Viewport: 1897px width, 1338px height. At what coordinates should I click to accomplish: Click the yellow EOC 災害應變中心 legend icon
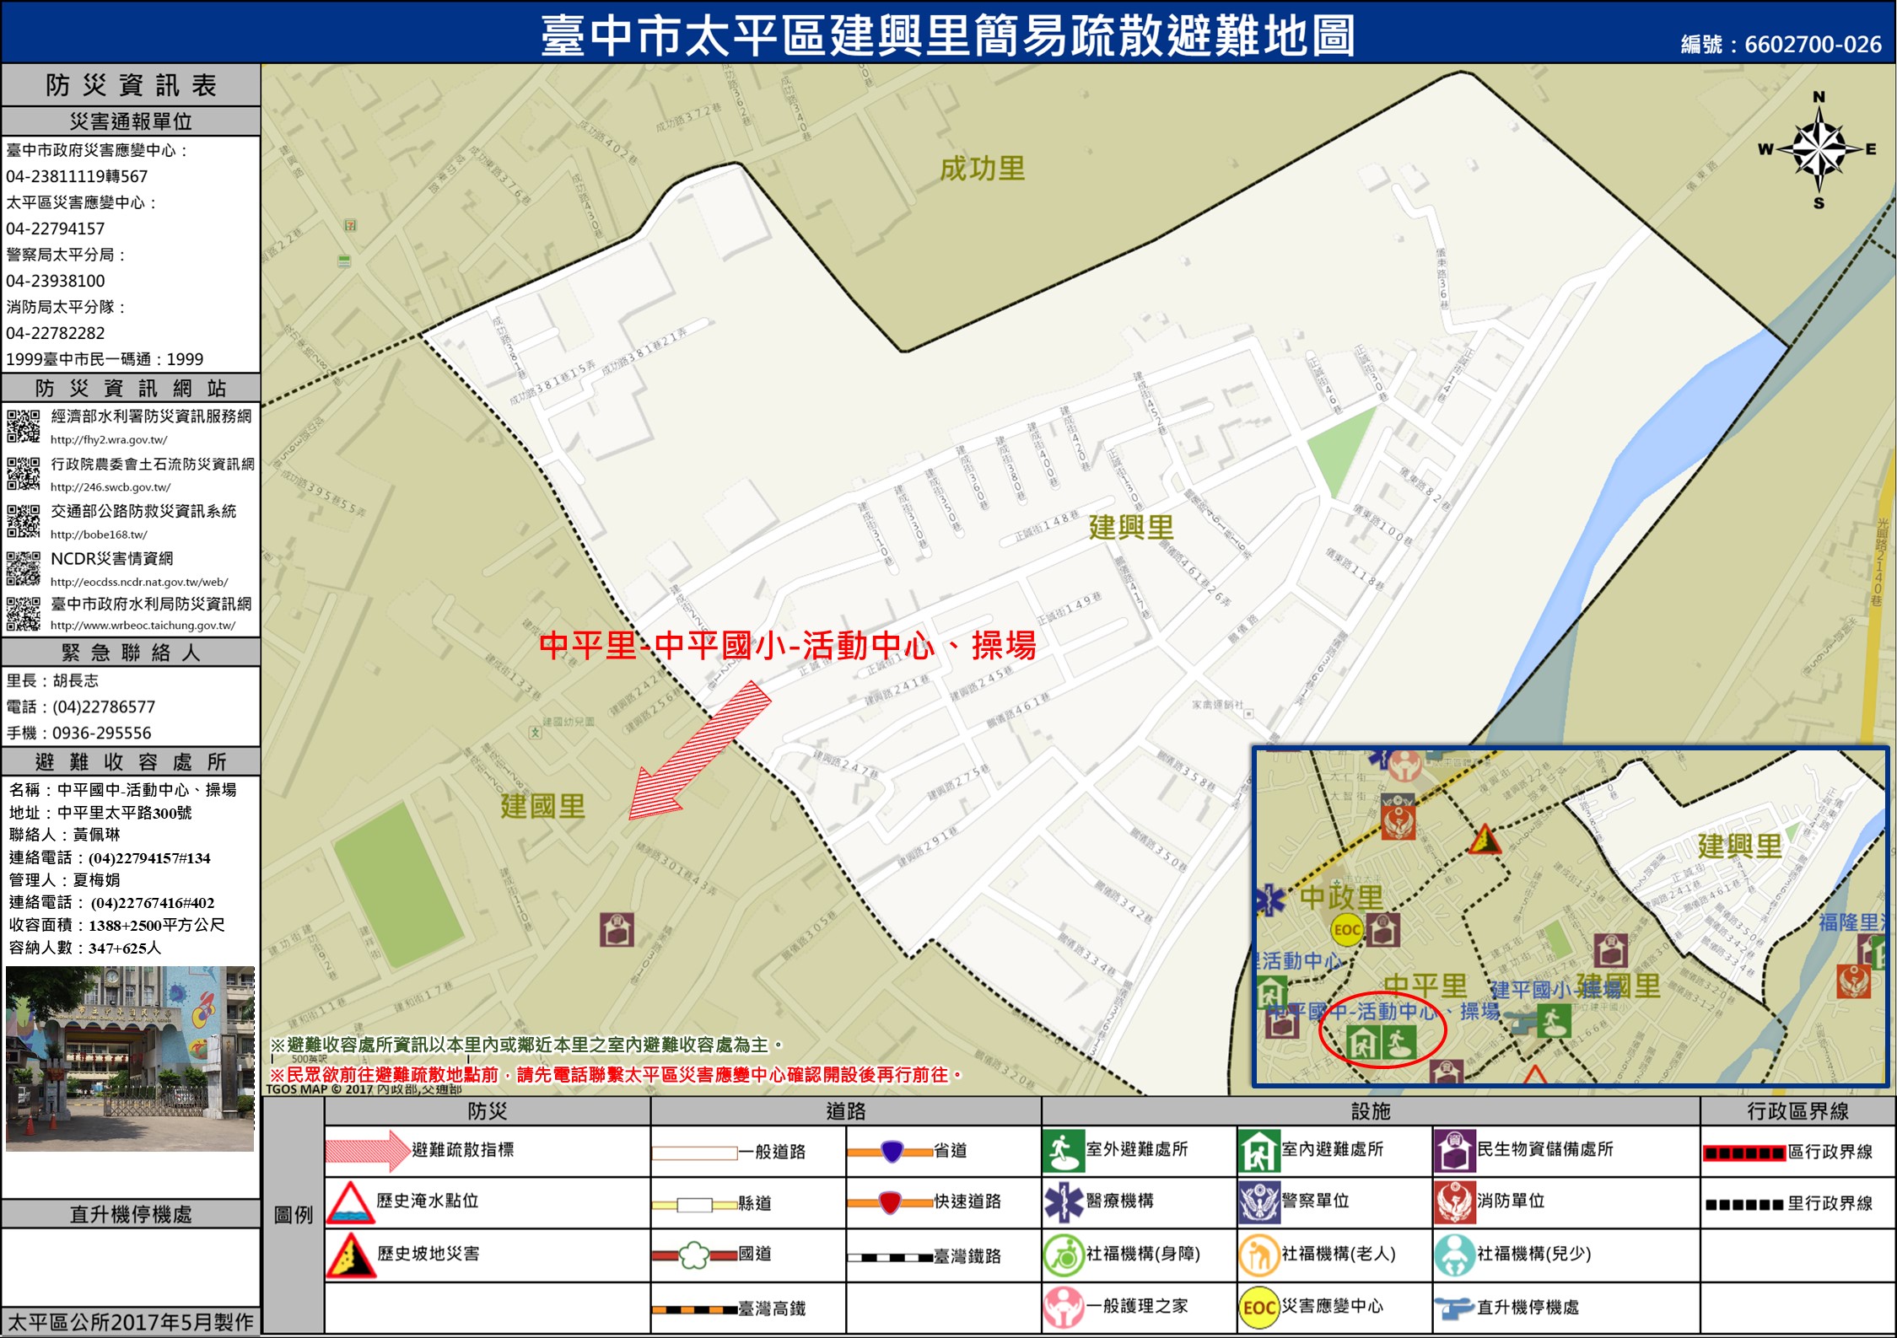tap(1258, 1307)
